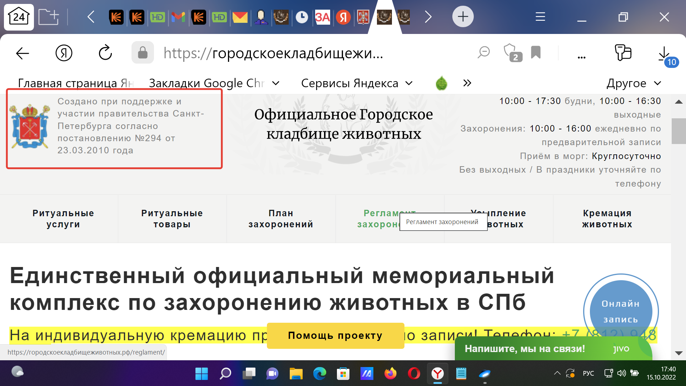Viewport: 686px width, 386px height.
Task: Launch Firefox from the taskbar
Action: coord(391,374)
